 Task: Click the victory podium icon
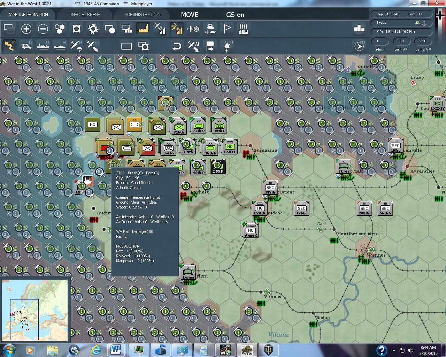[359, 29]
